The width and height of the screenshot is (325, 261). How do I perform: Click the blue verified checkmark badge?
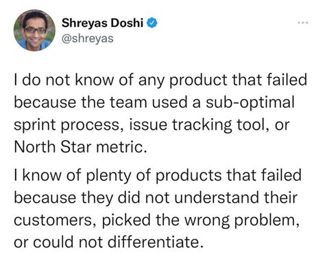152,23
